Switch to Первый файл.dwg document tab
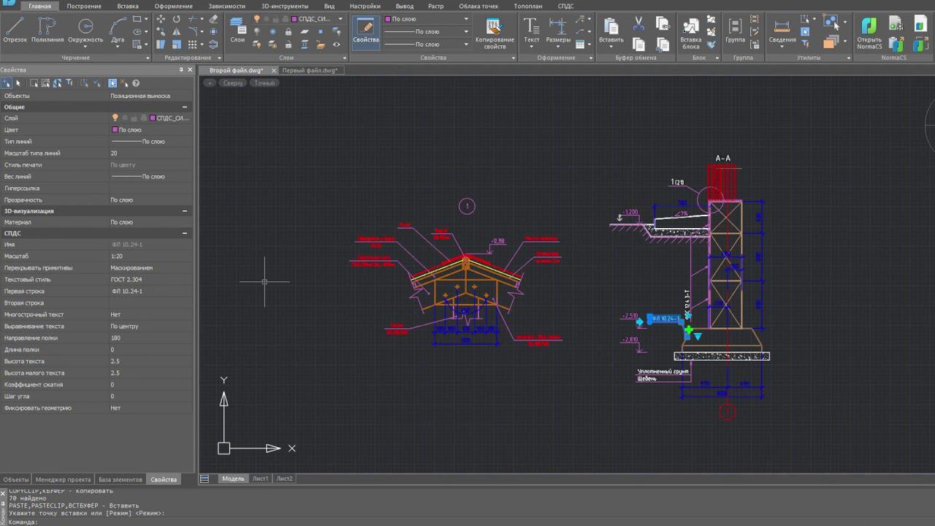This screenshot has height=526, width=935. 310,70
